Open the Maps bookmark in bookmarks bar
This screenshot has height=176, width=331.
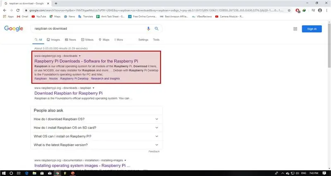55,17
